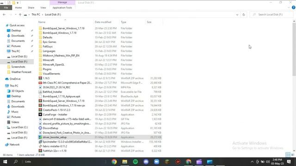
Task: Select the BatMod_Installer jar file icon
Action: tap(40, 92)
